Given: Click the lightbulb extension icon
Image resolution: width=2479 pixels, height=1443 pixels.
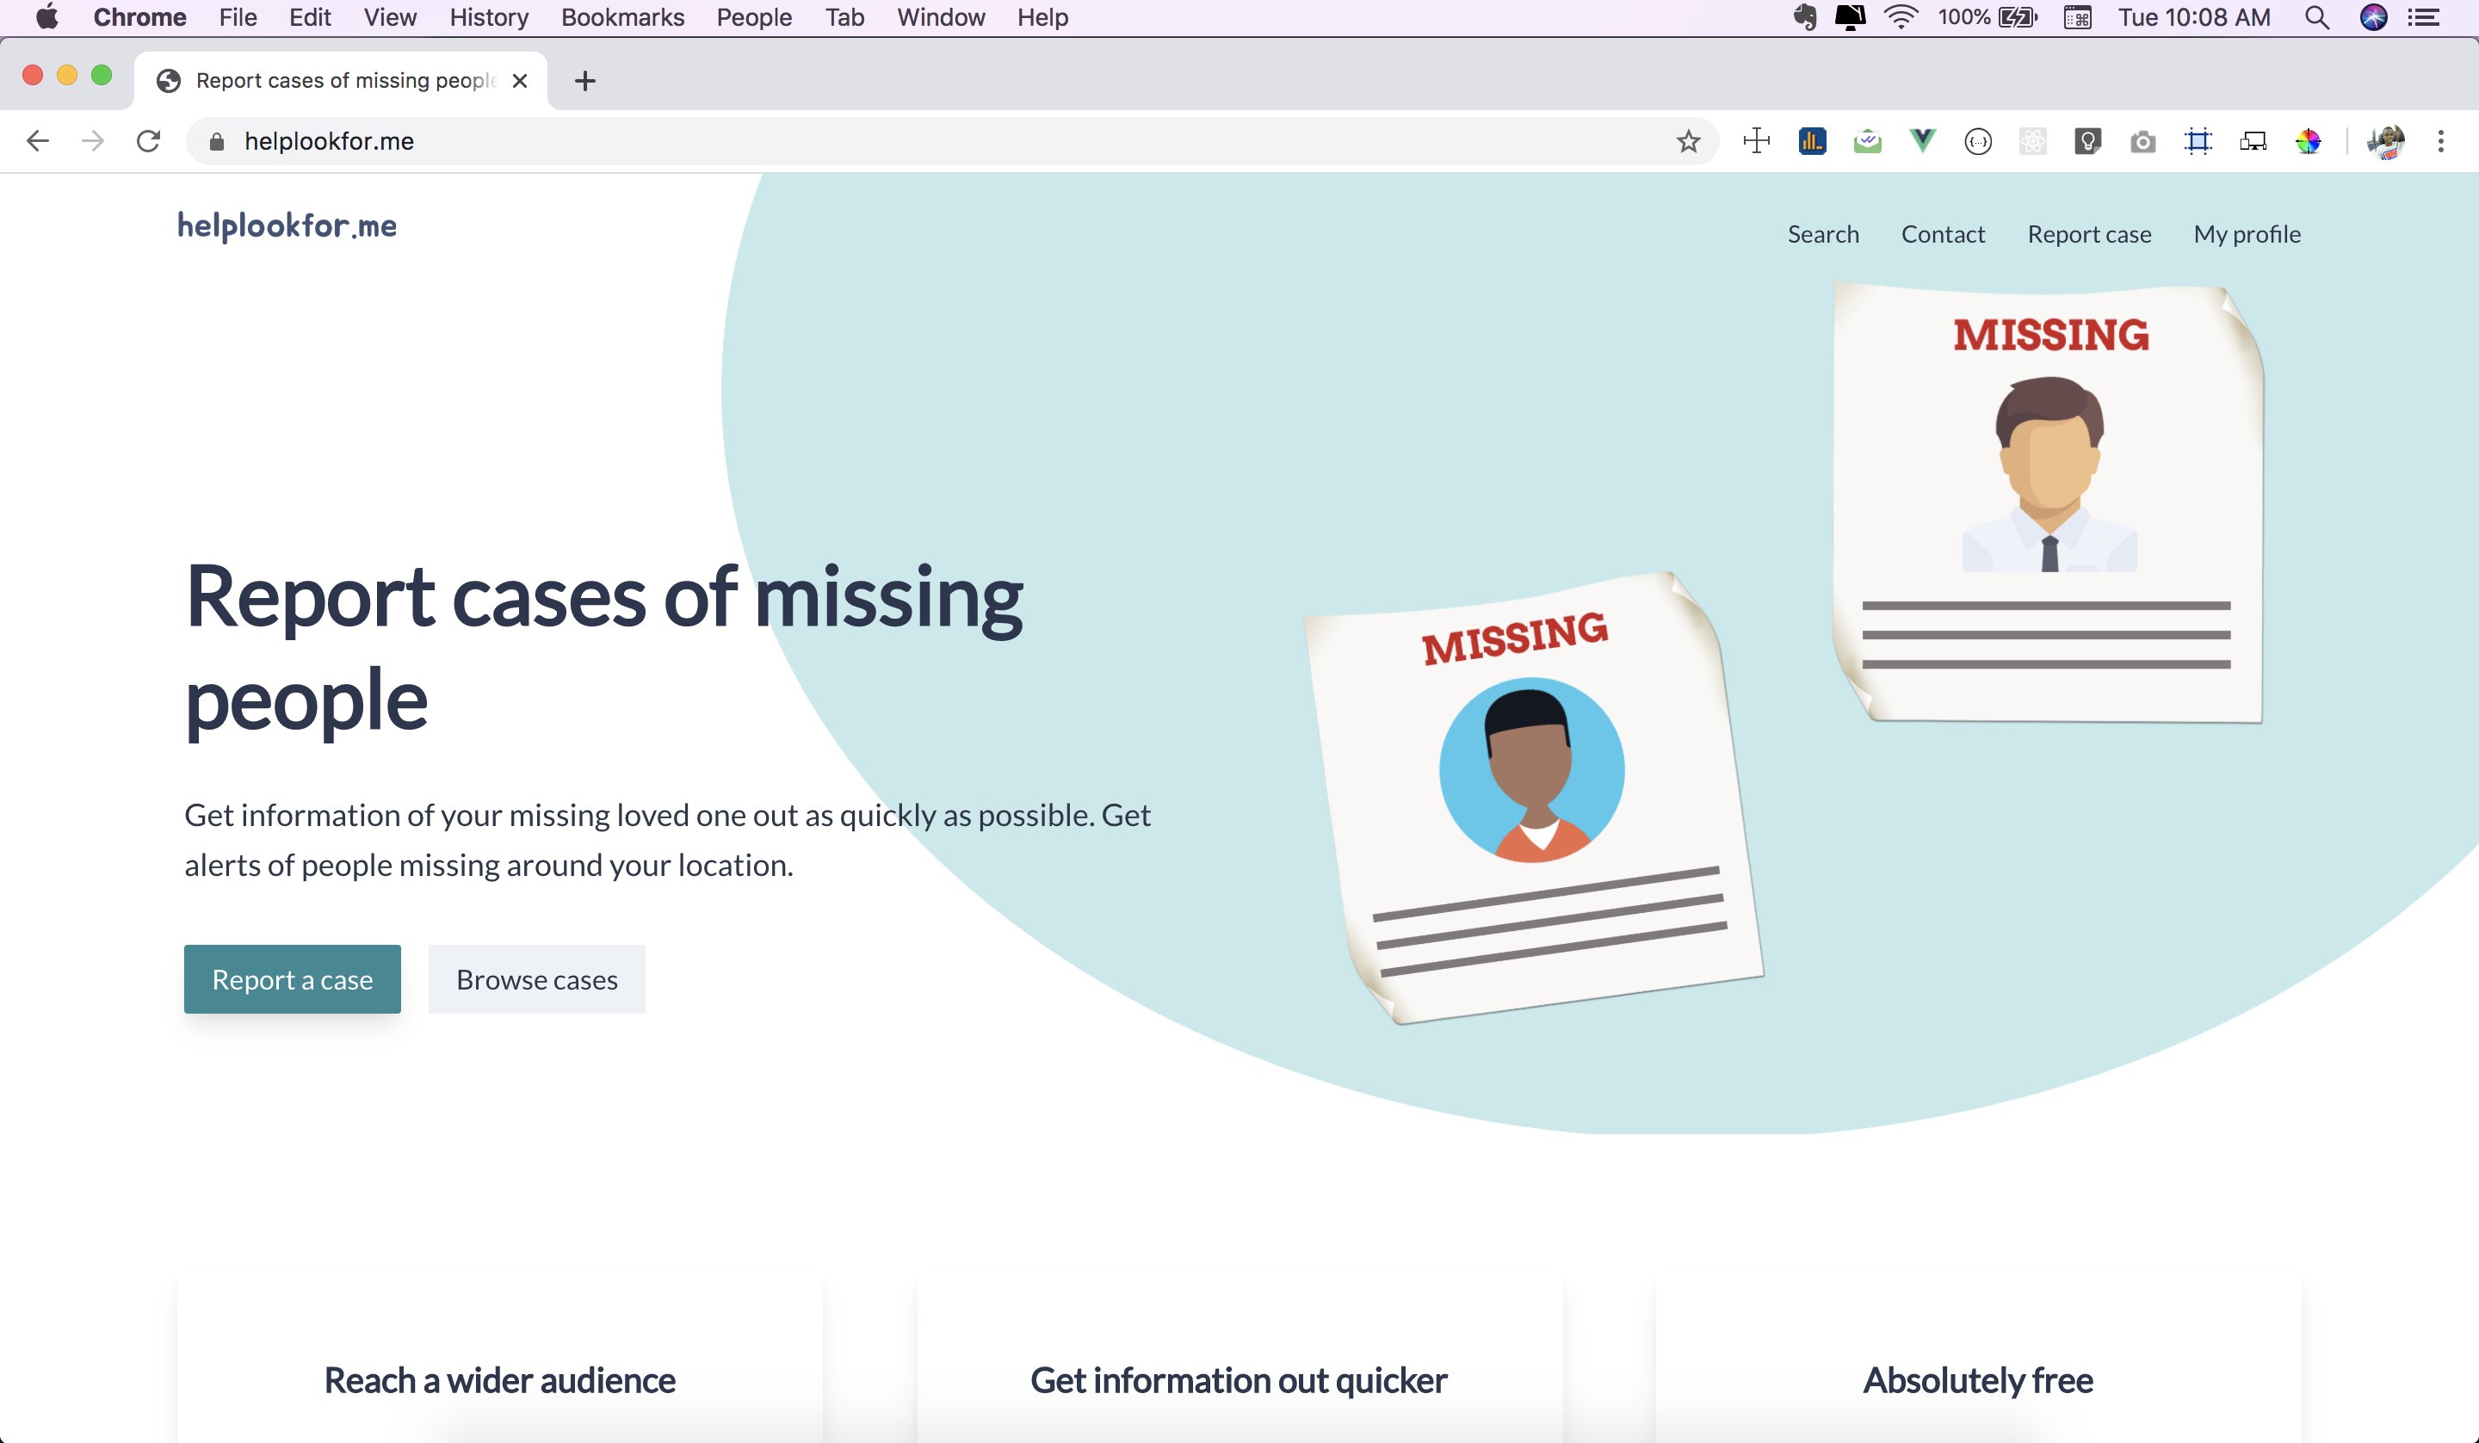Looking at the screenshot, I should point(2087,142).
